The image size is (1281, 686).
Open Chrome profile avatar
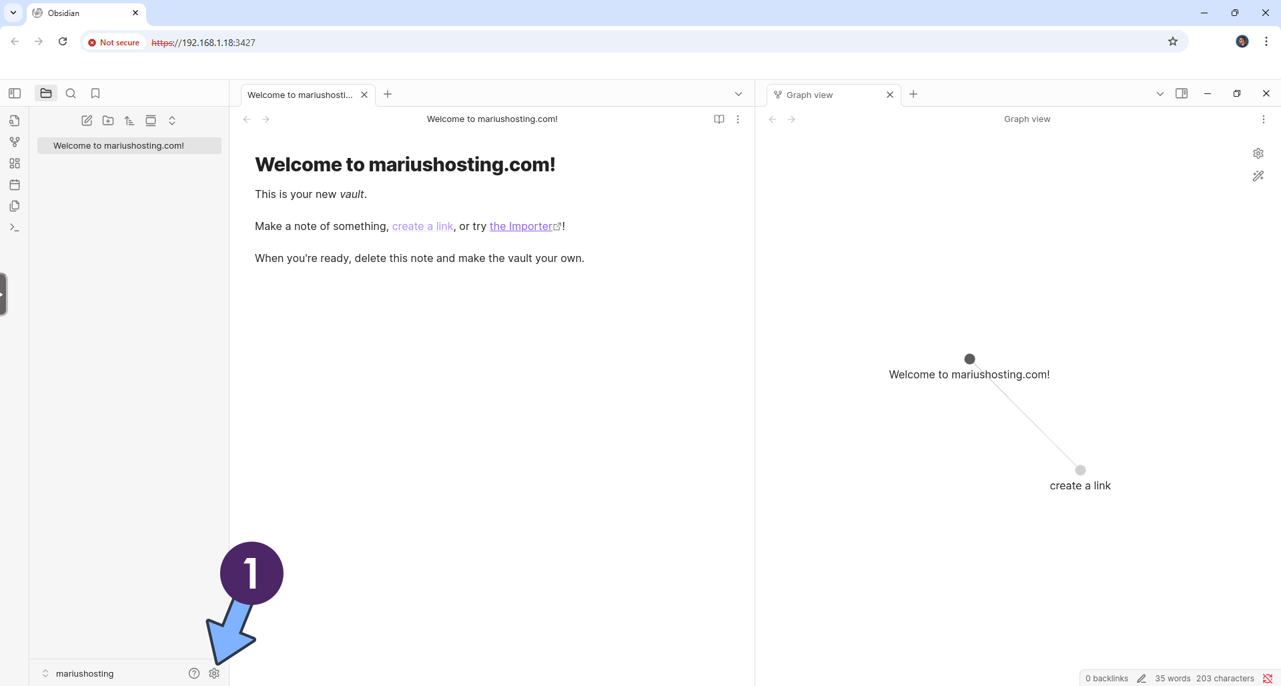[1242, 41]
